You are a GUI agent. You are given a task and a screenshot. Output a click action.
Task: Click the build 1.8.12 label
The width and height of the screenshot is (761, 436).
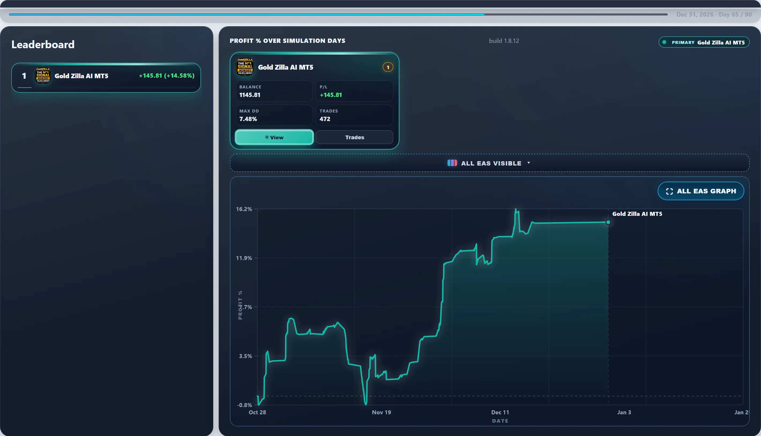(x=504, y=41)
